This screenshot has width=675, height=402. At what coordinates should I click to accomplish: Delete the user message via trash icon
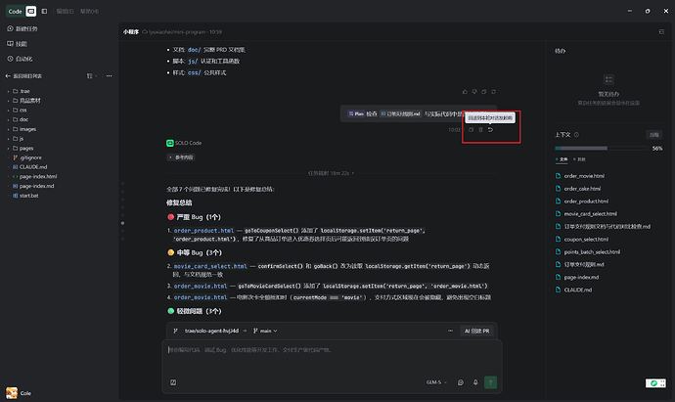[x=481, y=129]
